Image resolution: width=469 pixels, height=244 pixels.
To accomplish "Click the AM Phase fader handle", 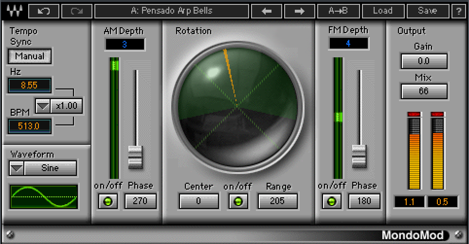I will tap(135, 157).
